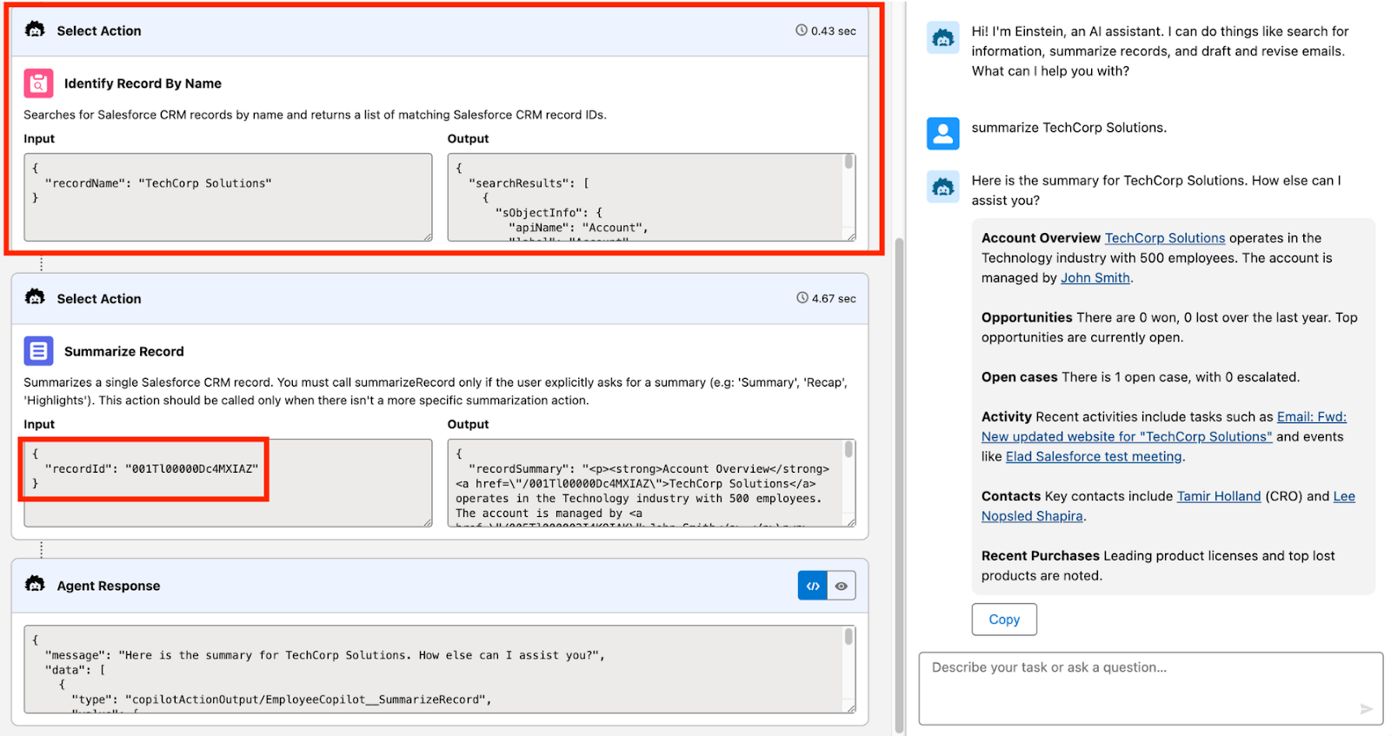Click the 'Contacts' bold heading in summary
Screen dimensions: 1391x736
pos(1011,496)
